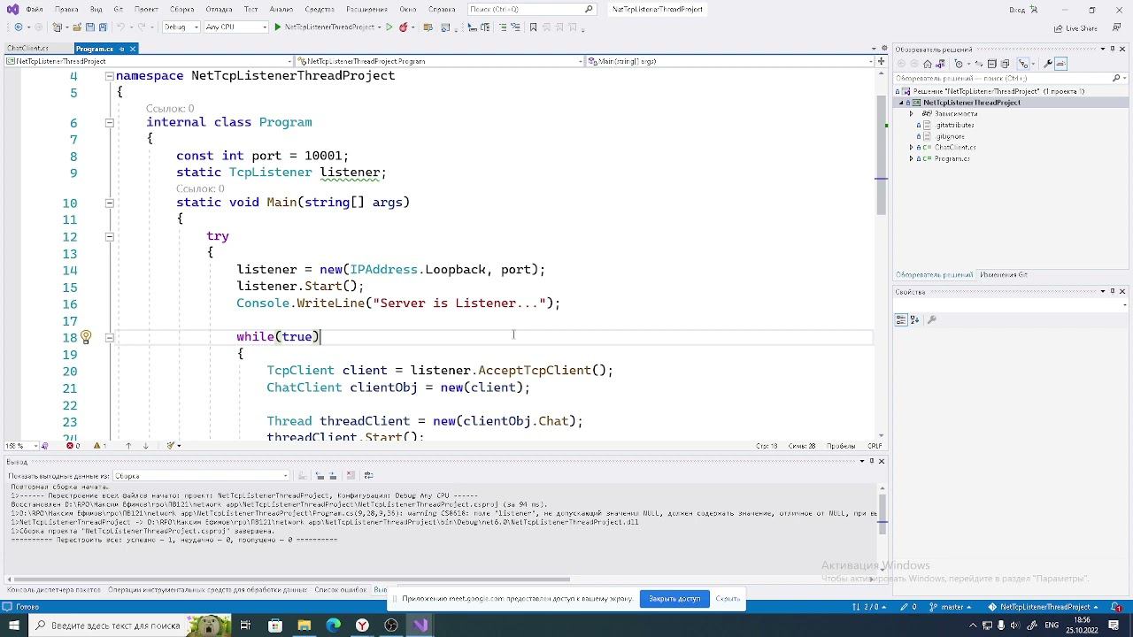Expand the ChatClient.cs tree node
This screenshot has height=637, width=1133.
(x=912, y=148)
